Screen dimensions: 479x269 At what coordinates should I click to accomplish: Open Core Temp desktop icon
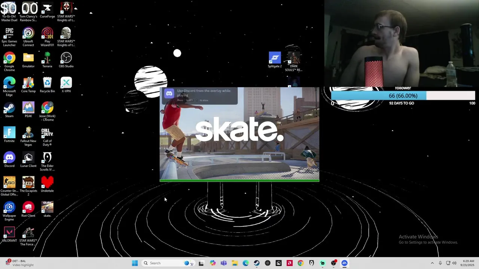pos(28,85)
